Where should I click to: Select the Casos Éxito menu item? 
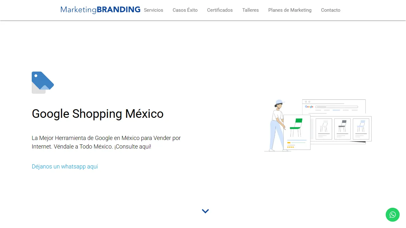click(x=185, y=10)
